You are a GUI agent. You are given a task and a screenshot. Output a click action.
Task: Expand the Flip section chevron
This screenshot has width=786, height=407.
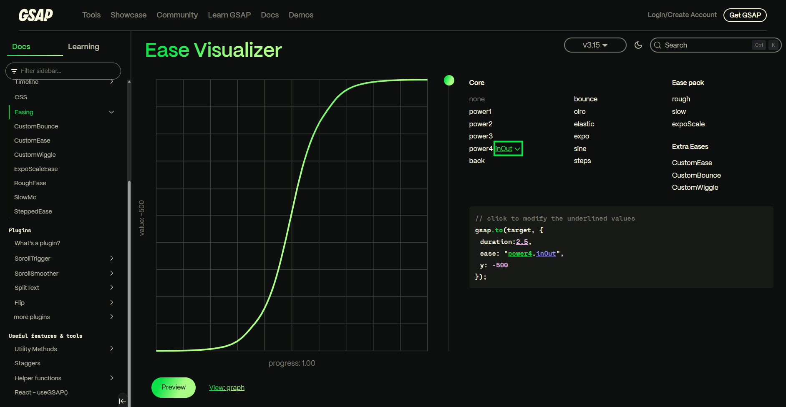[x=111, y=303]
